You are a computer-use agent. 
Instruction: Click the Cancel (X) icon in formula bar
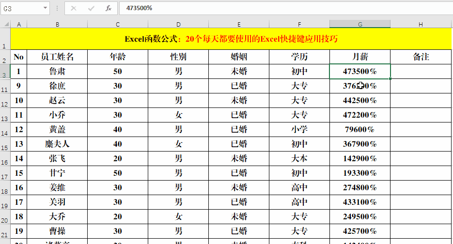(74, 8)
